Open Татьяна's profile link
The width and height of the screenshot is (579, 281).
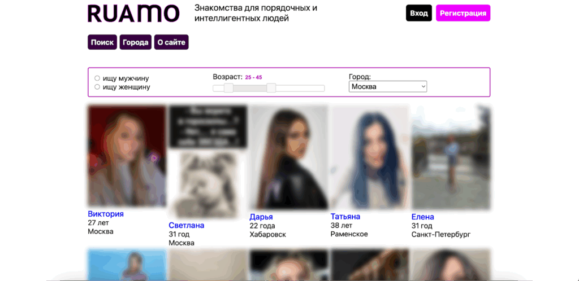pos(345,217)
